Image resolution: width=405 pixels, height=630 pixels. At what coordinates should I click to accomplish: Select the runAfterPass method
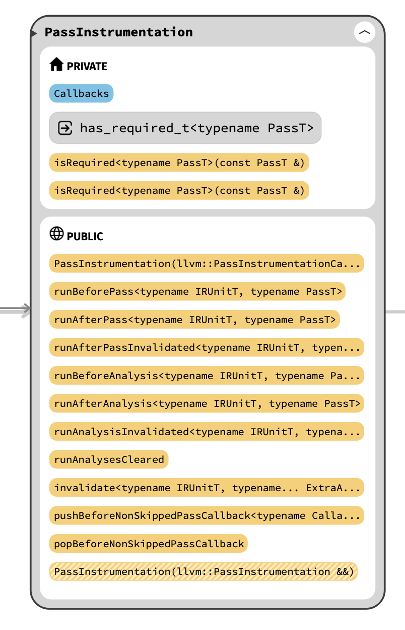[194, 320]
